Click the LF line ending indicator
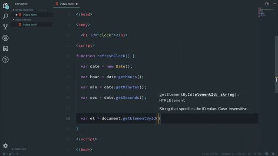The image size is (278, 156). (249, 154)
